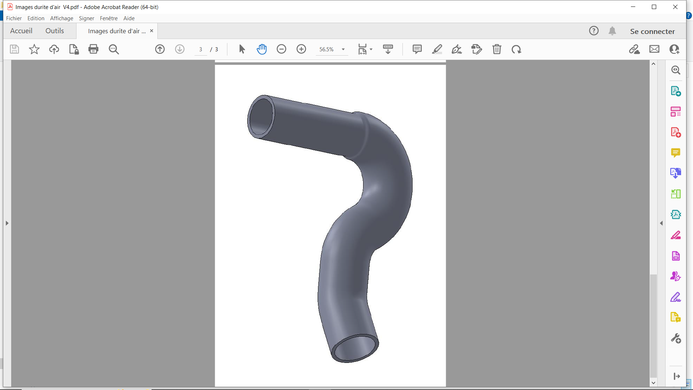Star this file as favorite
The height and width of the screenshot is (390, 693).
pyautogui.click(x=34, y=49)
